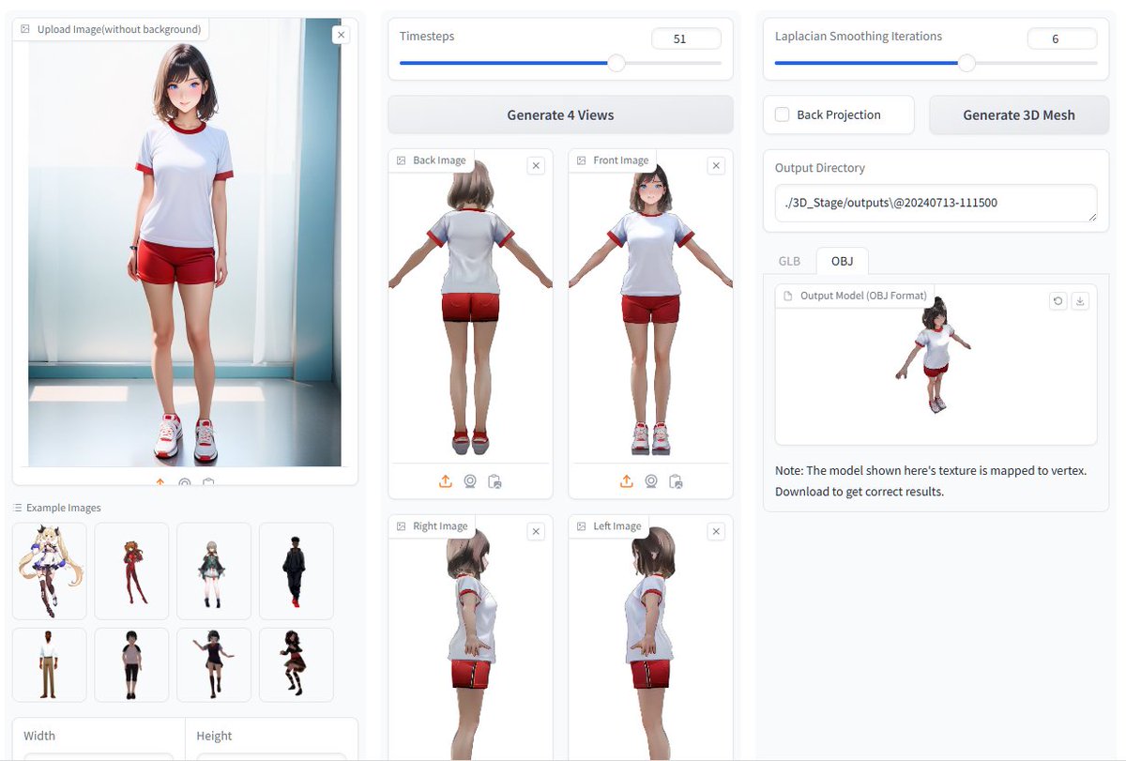Select boy in grey shirt black shorts example
Image resolution: width=1126 pixels, height=761 pixels.
[131, 664]
